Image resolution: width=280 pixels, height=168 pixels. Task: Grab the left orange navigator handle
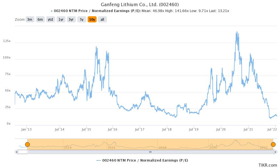click(x=27, y=144)
